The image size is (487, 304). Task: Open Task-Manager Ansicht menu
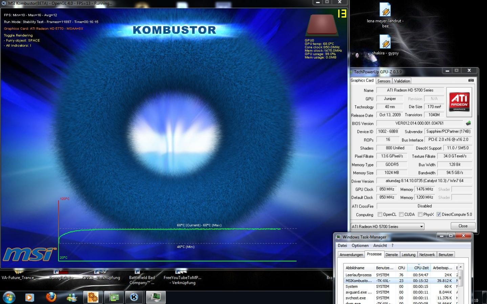(380, 245)
